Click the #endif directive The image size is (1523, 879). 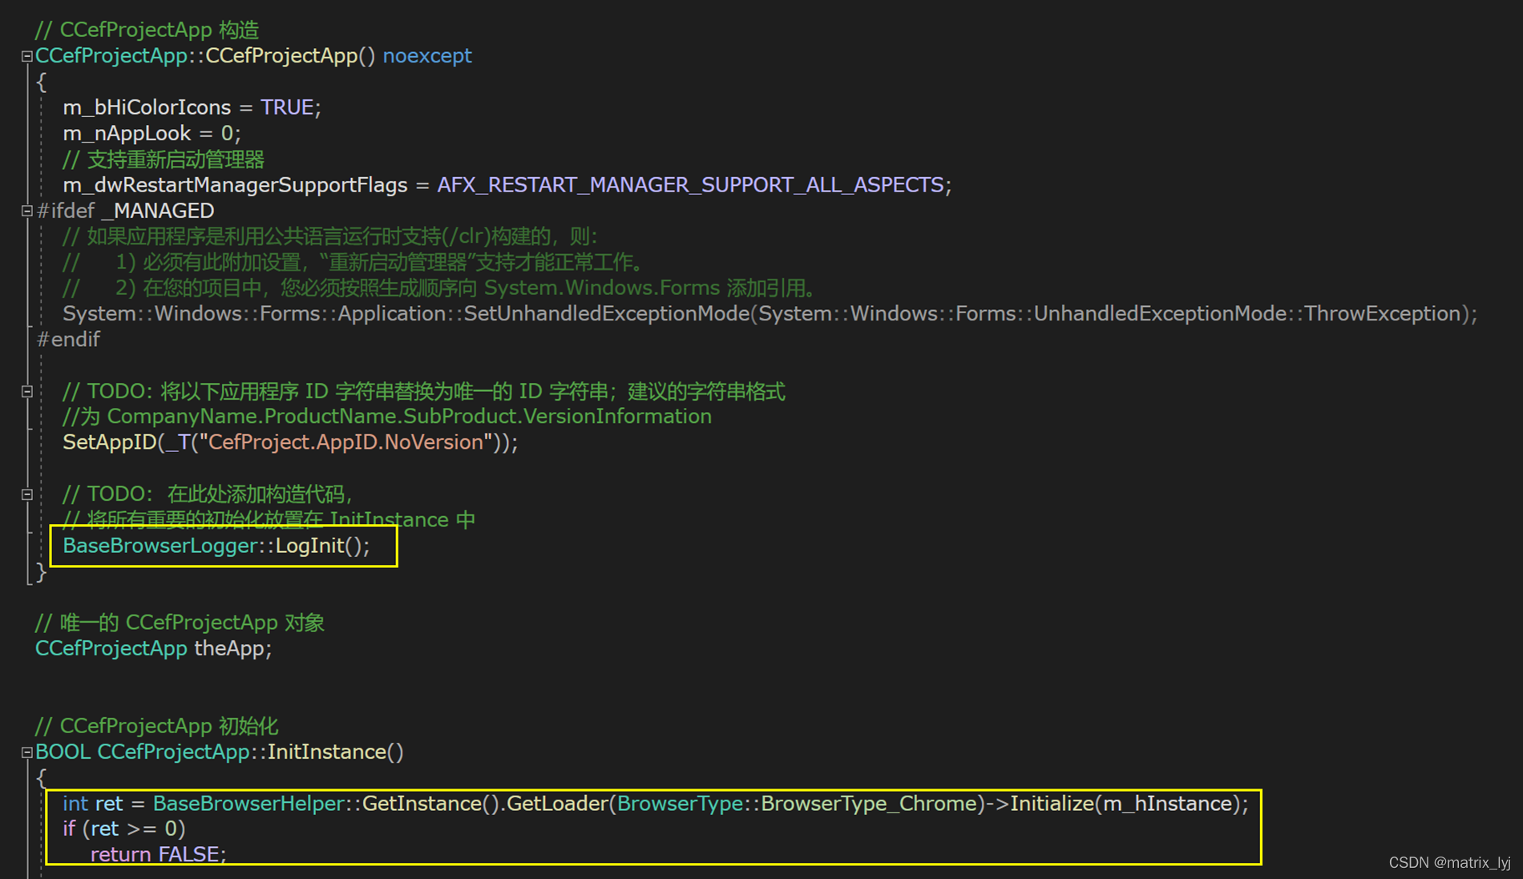coord(68,340)
